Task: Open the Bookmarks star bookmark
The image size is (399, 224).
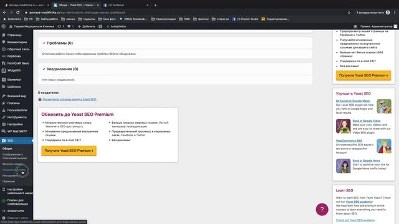Action: point(12,19)
